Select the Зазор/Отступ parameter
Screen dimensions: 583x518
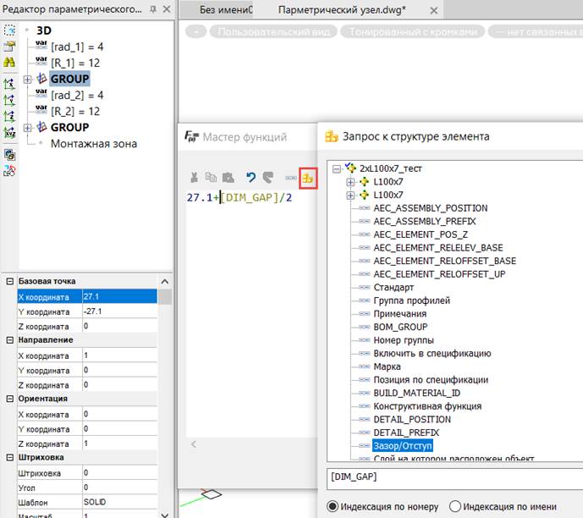403,445
